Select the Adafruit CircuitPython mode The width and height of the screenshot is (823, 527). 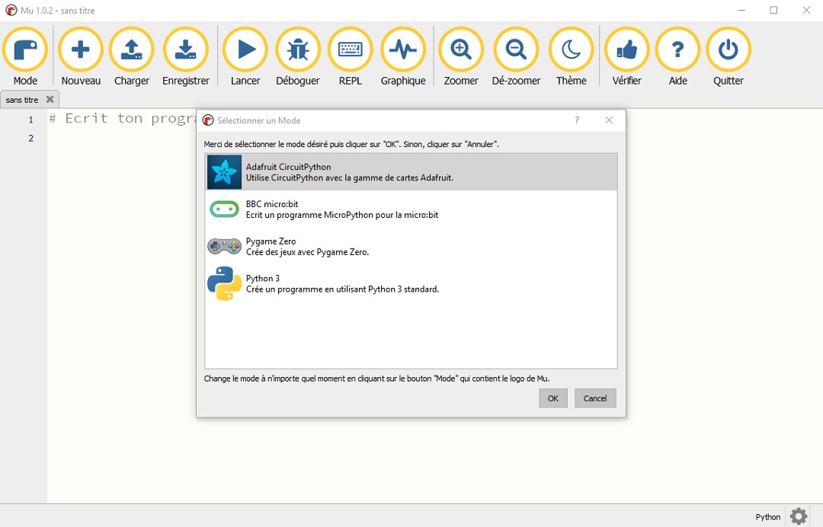(411, 172)
